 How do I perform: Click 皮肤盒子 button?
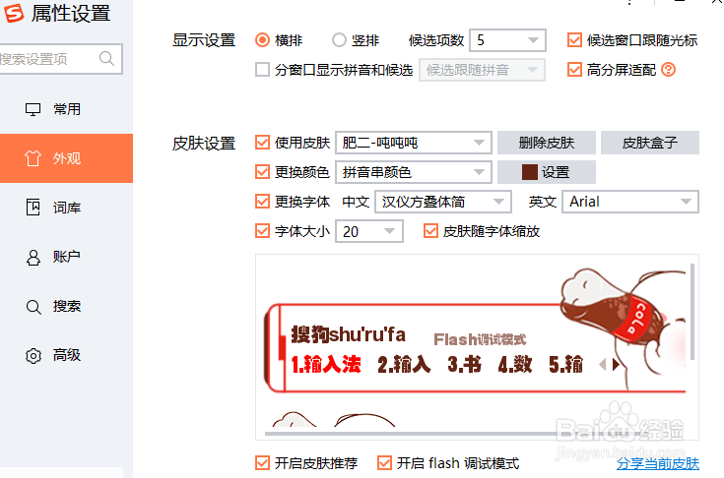pyautogui.click(x=650, y=143)
